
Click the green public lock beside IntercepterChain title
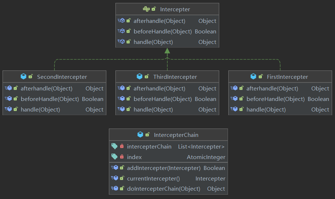(147, 134)
